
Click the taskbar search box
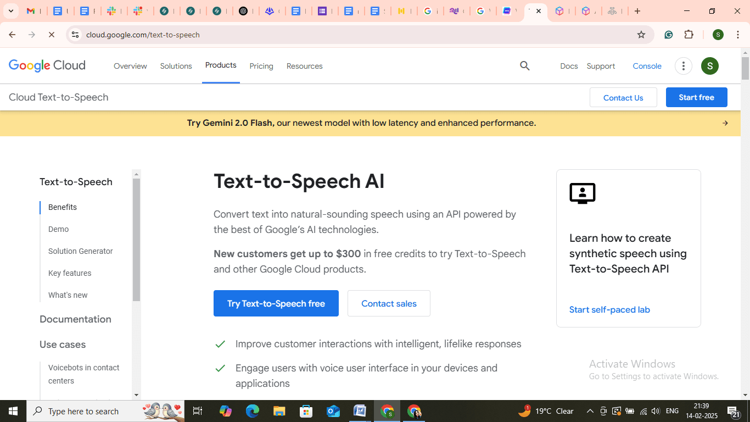click(105, 411)
